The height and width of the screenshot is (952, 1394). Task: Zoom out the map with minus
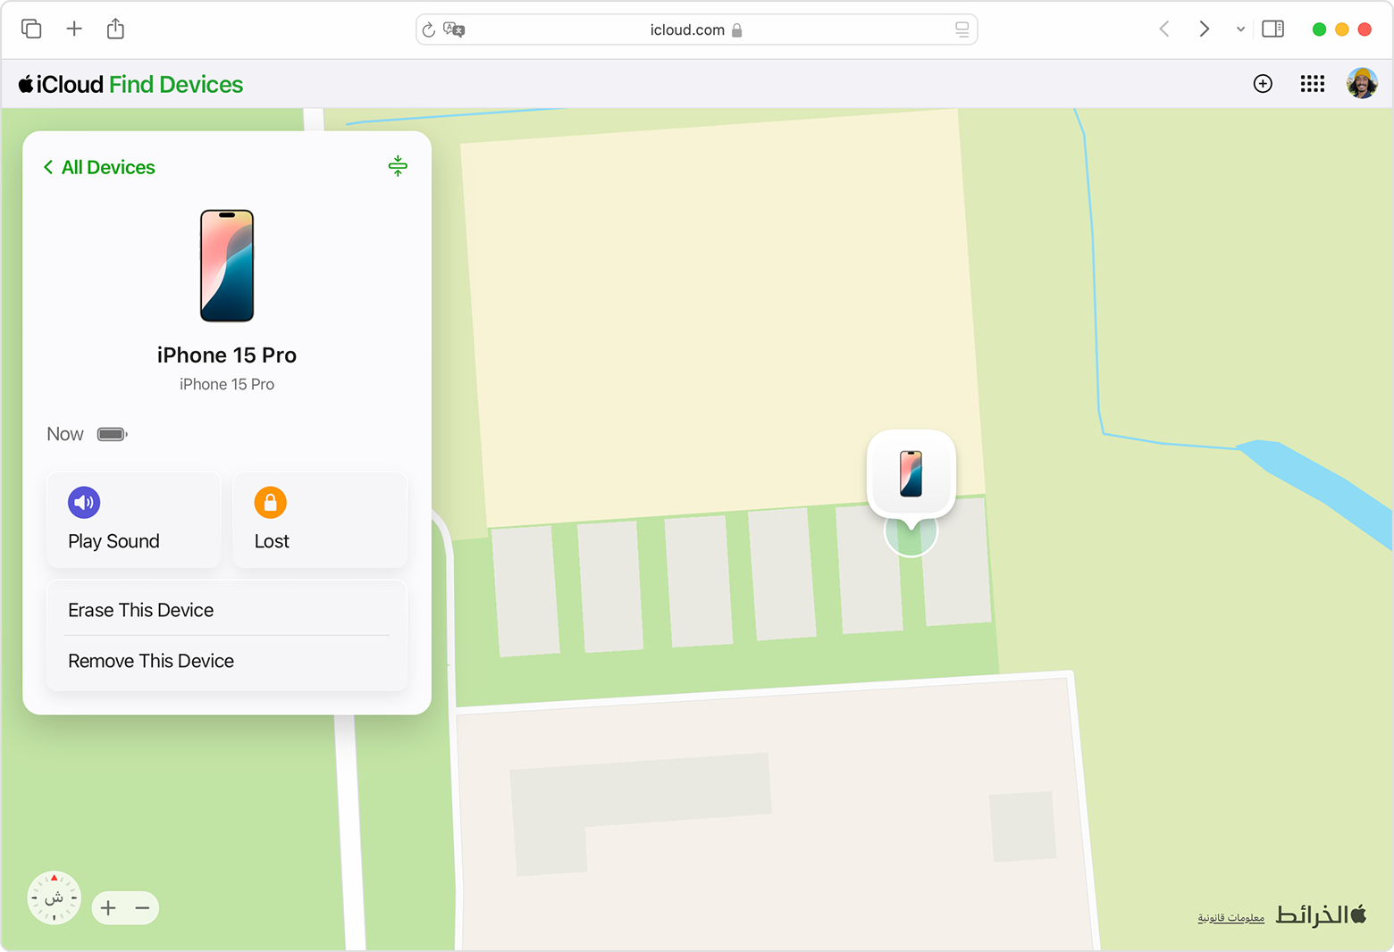point(142,908)
